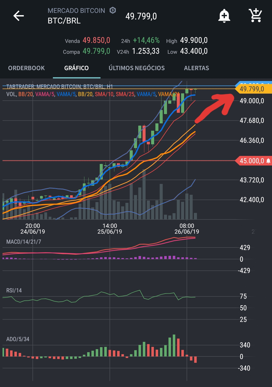Screen dimensions: 272x387
Task: Tap the RSI 25 level label
Action: tap(243, 320)
